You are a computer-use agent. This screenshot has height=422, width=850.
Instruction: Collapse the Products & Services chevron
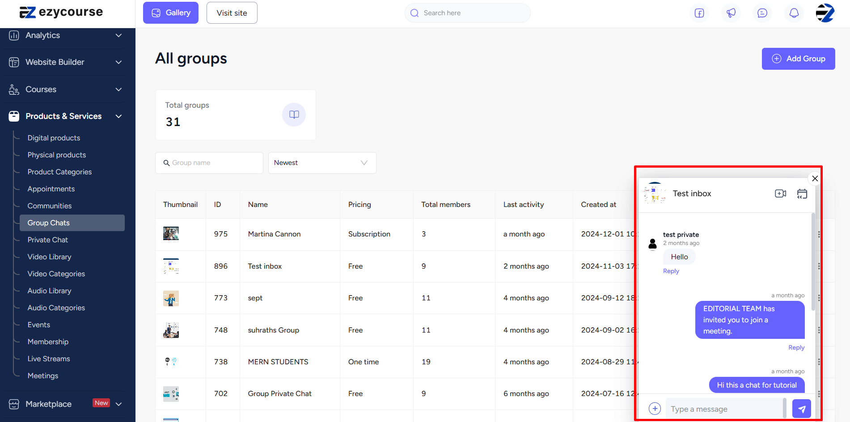point(118,116)
